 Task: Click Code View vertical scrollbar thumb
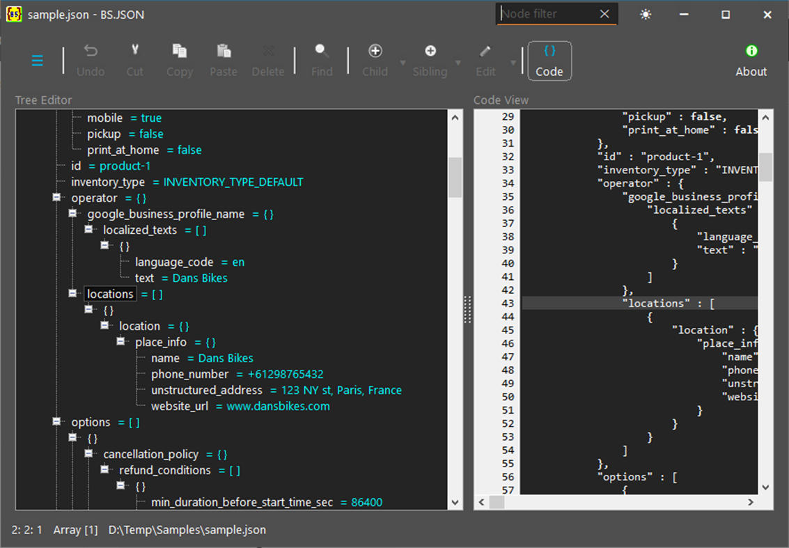pyautogui.click(x=766, y=166)
